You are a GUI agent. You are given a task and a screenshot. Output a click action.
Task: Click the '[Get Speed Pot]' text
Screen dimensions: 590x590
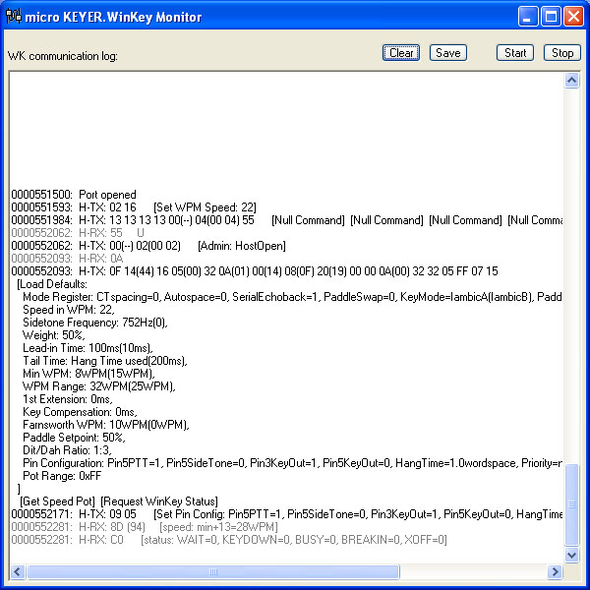coord(57,501)
